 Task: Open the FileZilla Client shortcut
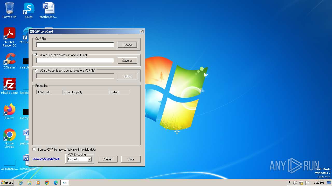[x=9, y=86]
